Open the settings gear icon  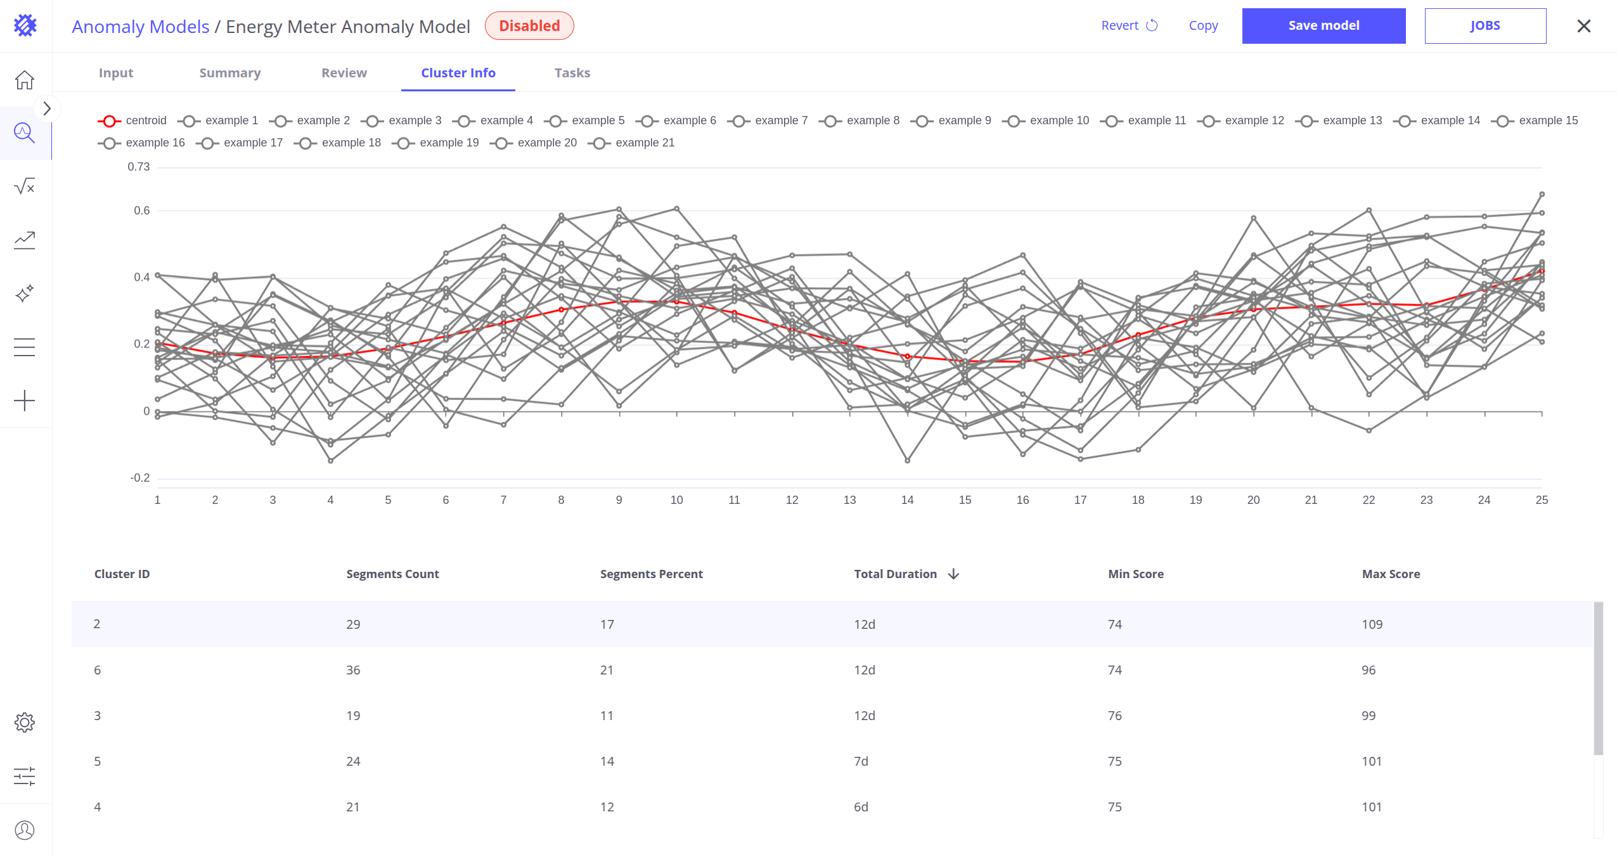pyautogui.click(x=25, y=723)
